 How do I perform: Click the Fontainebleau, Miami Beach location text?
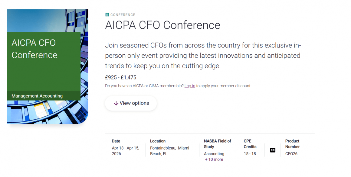click(x=169, y=150)
